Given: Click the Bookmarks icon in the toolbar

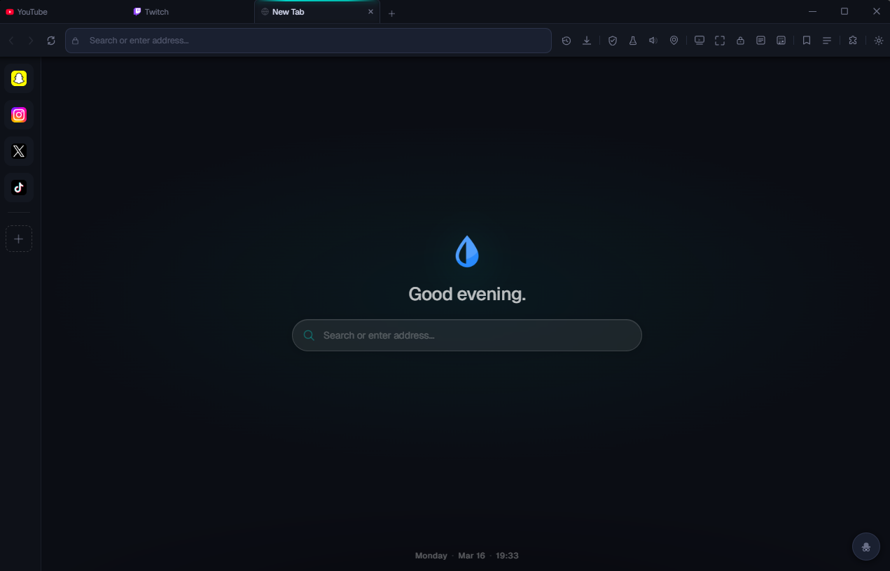Looking at the screenshot, I should (806, 40).
